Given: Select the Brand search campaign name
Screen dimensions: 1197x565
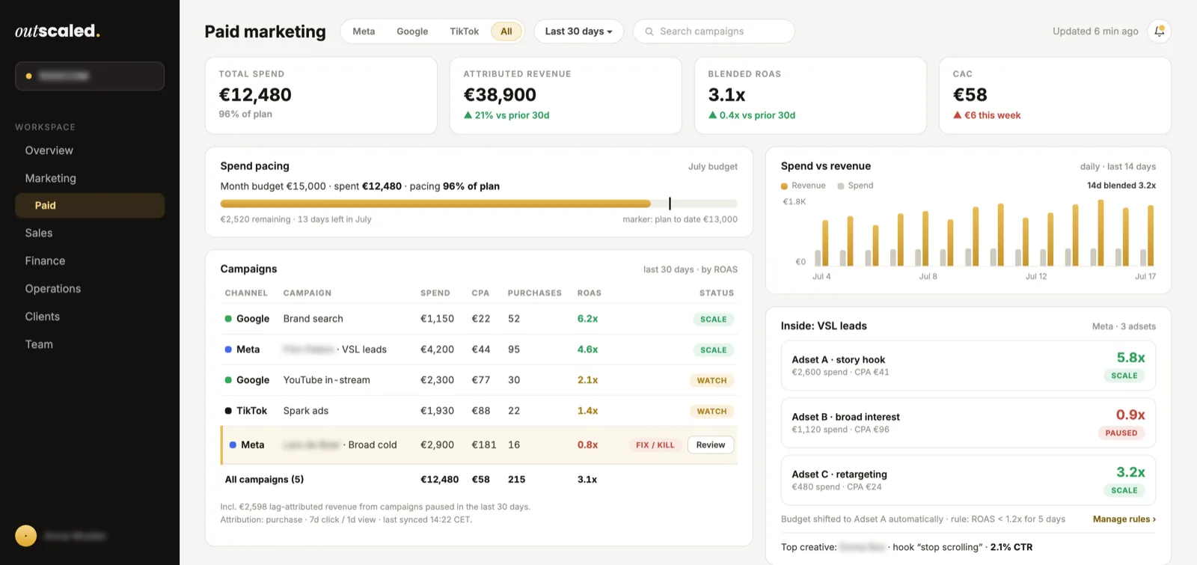Looking at the screenshot, I should [x=313, y=319].
